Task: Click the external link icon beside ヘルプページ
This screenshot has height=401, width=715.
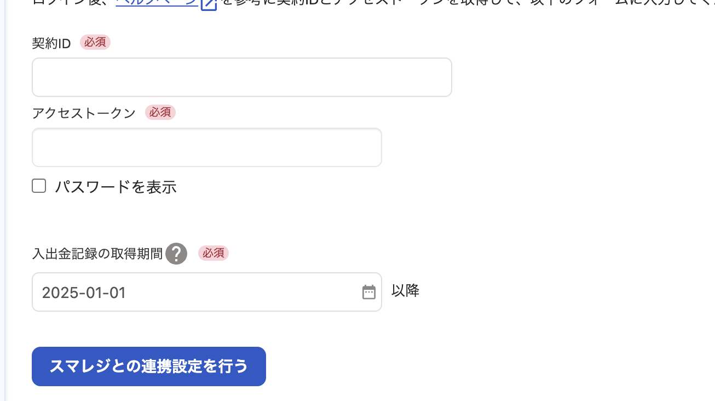Action: [208, 5]
